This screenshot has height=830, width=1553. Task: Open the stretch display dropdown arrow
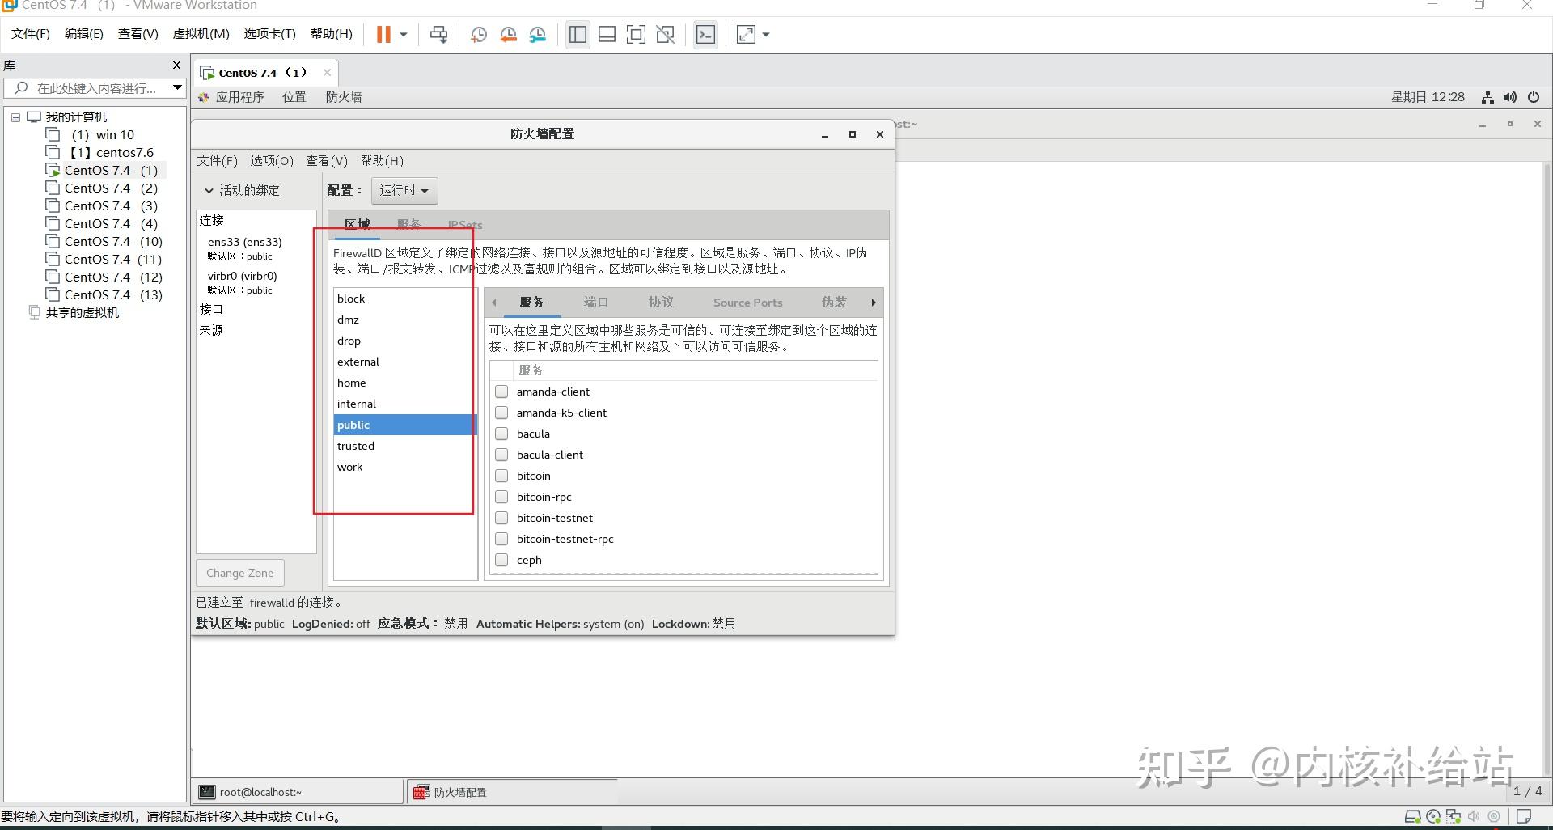(766, 34)
